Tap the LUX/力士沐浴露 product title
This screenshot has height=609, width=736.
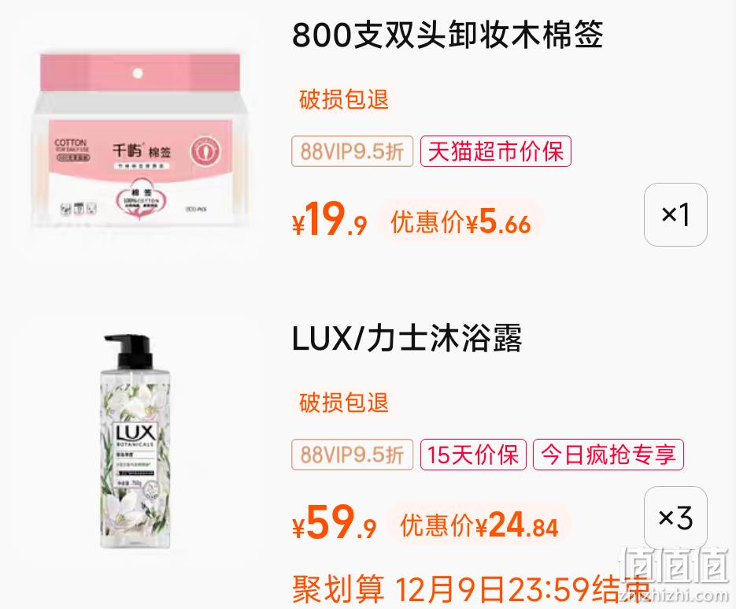(x=407, y=338)
